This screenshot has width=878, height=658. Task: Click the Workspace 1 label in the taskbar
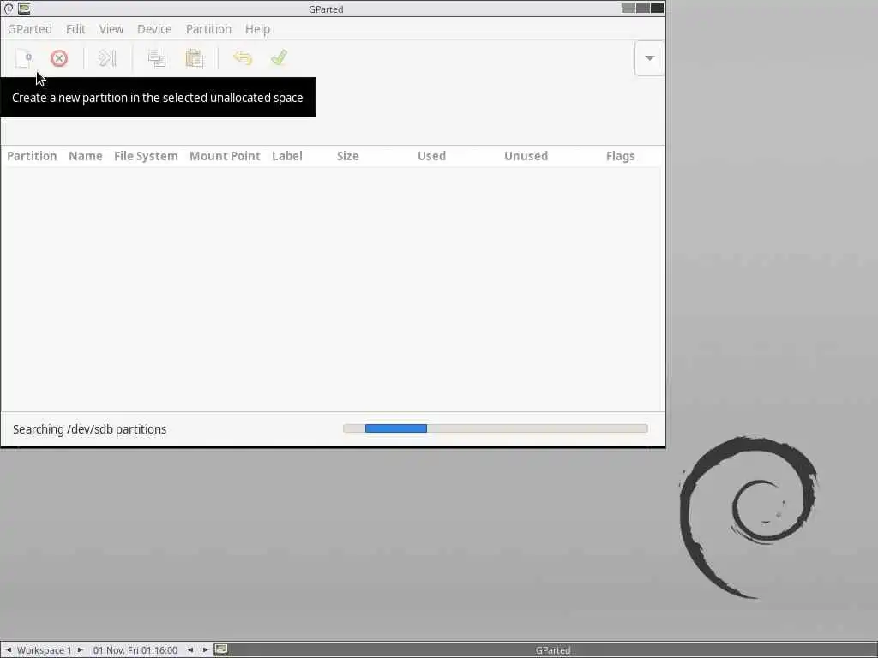(45, 650)
